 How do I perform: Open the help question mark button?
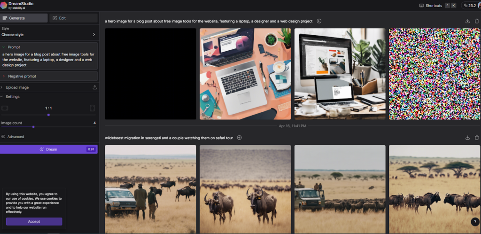click(474, 222)
